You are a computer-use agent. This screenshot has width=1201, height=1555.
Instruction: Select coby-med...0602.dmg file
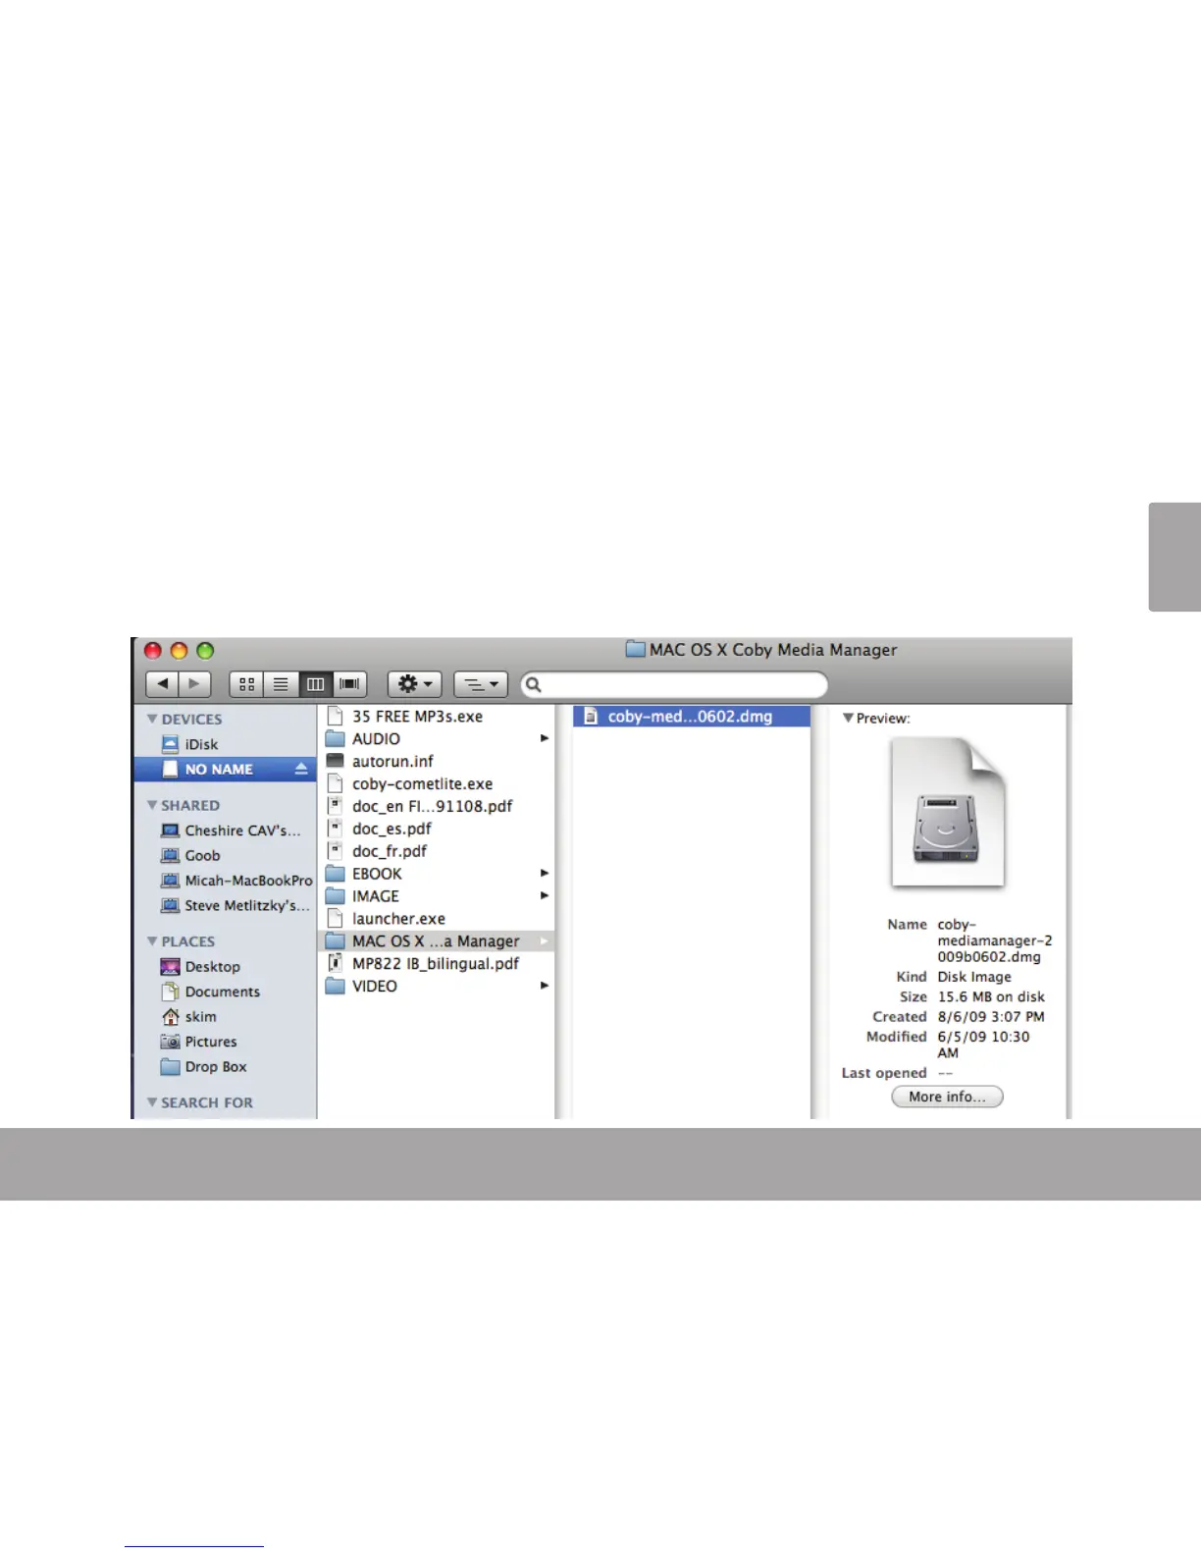pos(692,717)
